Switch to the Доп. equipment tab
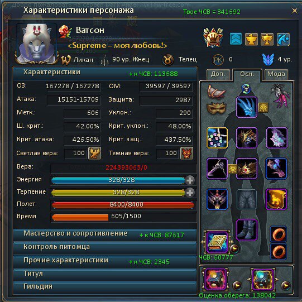The height and width of the screenshot is (302, 302). pyautogui.click(x=218, y=74)
